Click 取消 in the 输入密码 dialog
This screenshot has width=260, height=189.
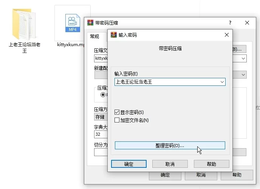tap(170, 164)
